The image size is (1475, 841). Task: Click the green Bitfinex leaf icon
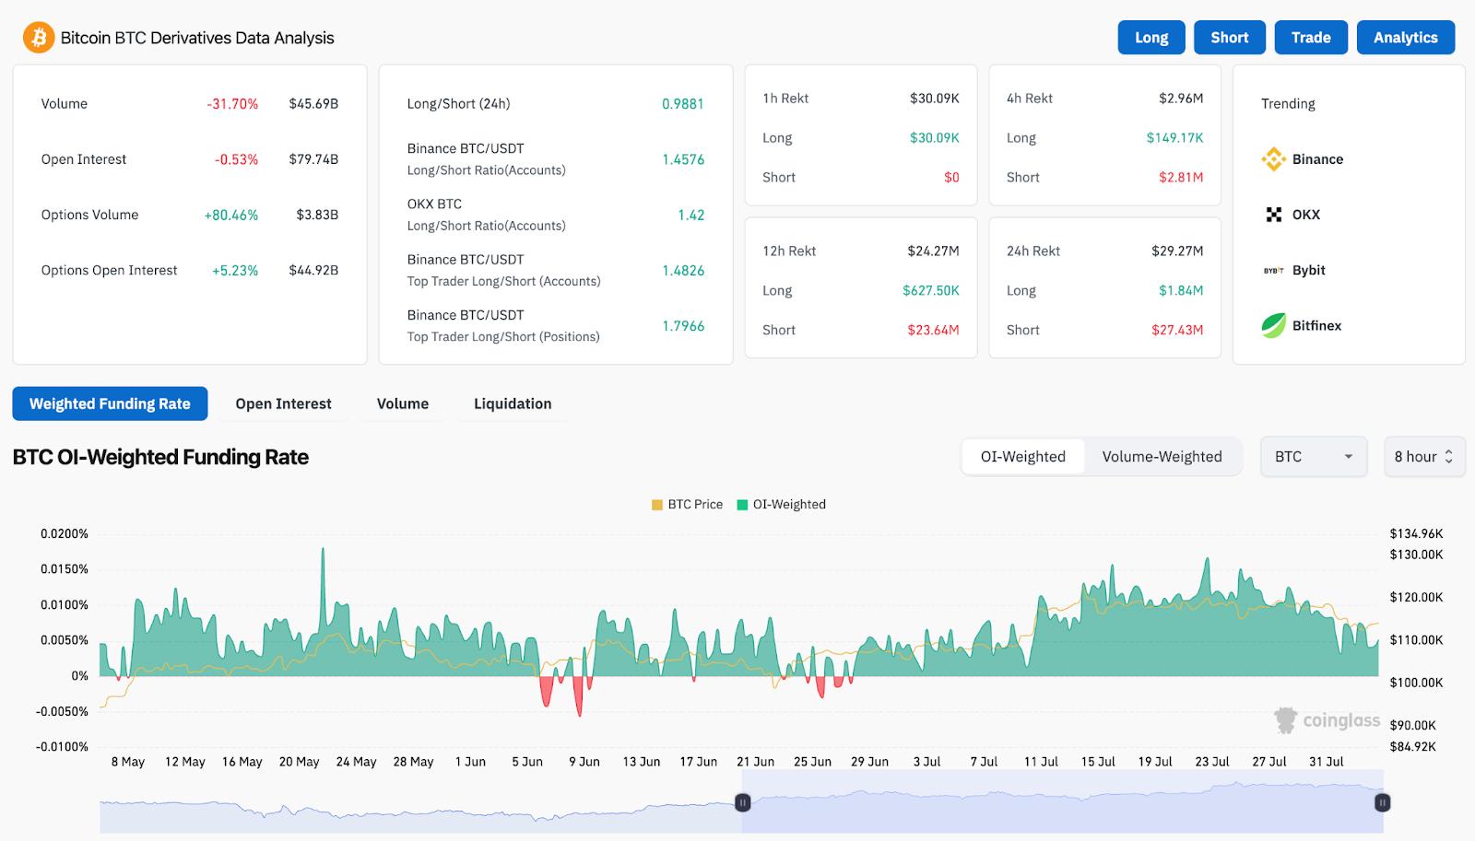[1273, 325]
